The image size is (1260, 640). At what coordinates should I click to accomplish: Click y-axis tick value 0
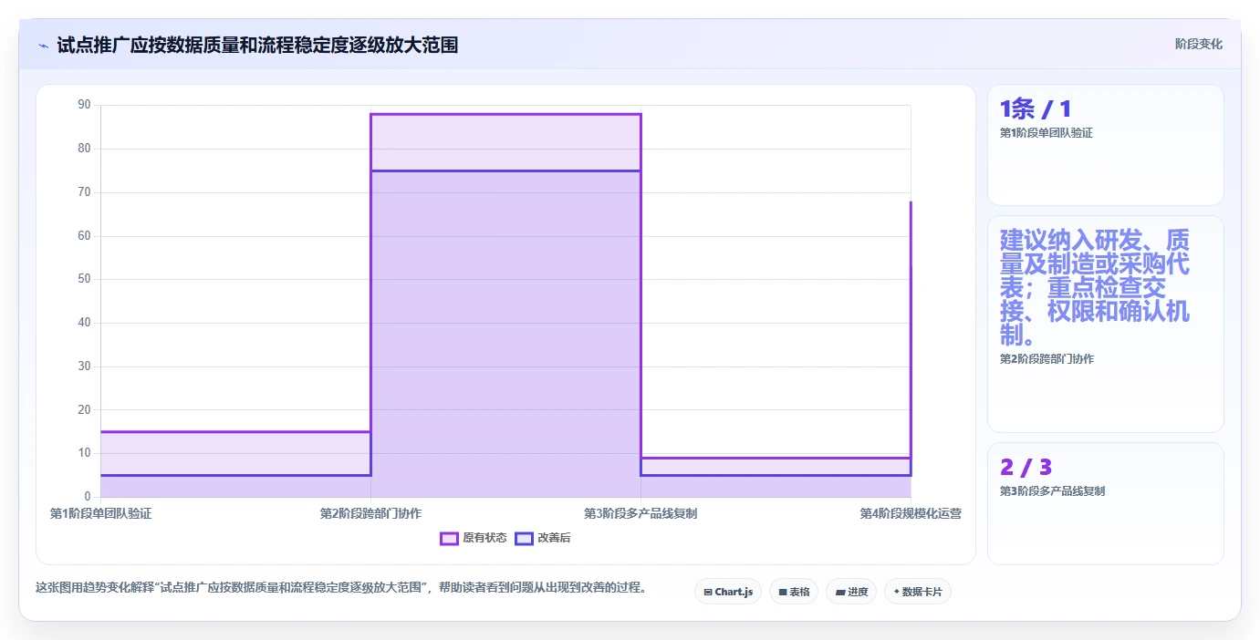click(88, 497)
